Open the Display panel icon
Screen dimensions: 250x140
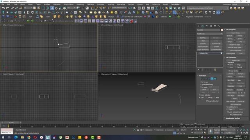coord(215,26)
